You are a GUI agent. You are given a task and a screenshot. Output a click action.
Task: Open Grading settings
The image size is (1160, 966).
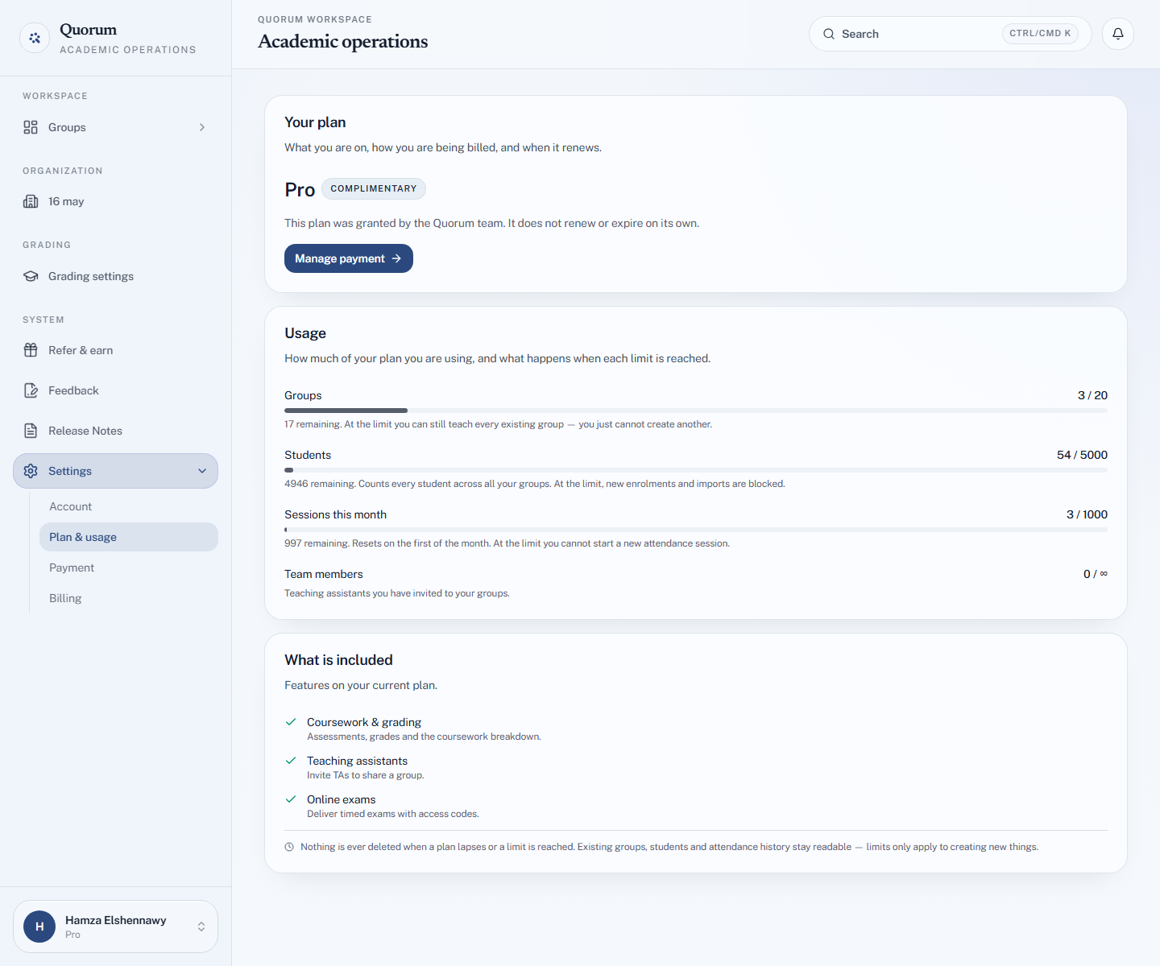(115, 276)
